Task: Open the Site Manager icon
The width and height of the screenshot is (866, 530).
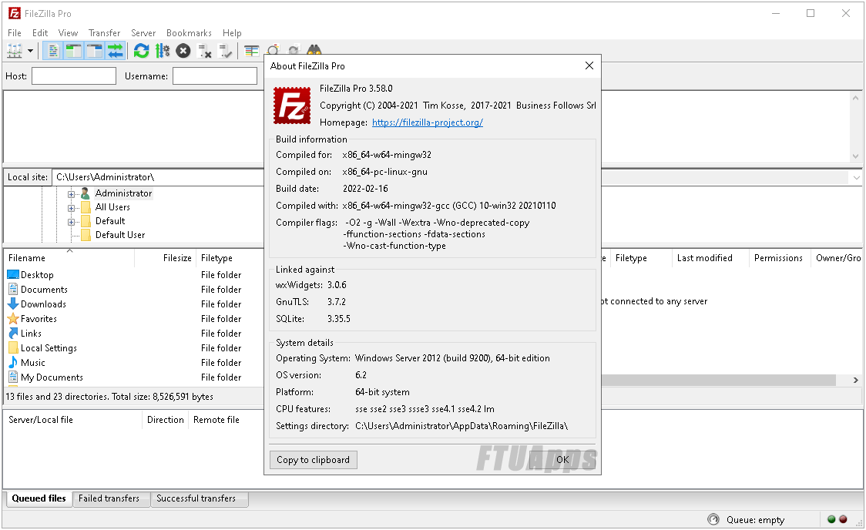Action: tap(15, 52)
